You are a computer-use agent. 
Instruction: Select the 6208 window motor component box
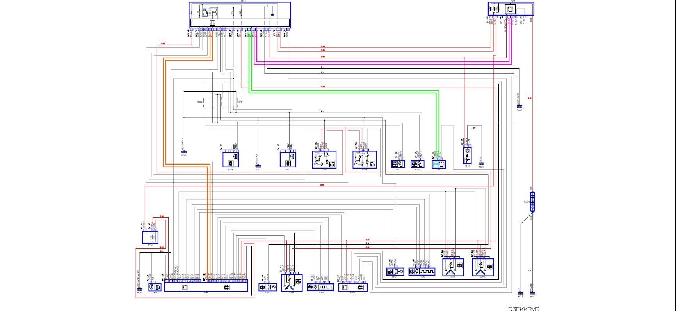point(324,160)
